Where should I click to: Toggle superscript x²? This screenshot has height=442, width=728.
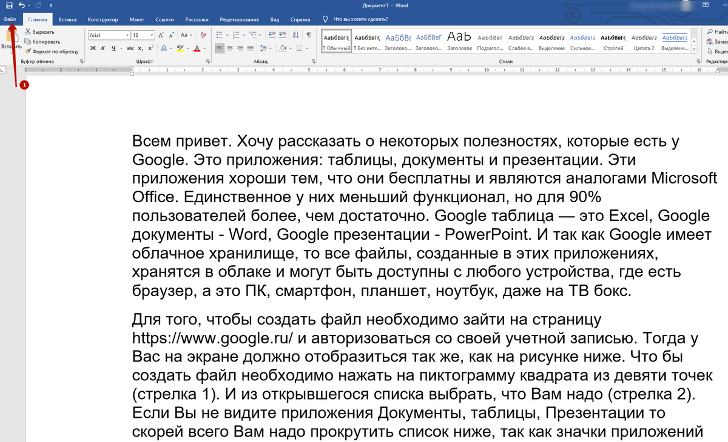pos(150,48)
